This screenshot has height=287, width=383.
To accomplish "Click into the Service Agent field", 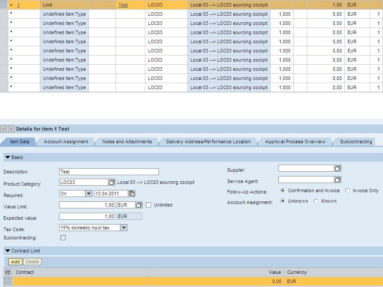I will pyautogui.click(x=306, y=180).
